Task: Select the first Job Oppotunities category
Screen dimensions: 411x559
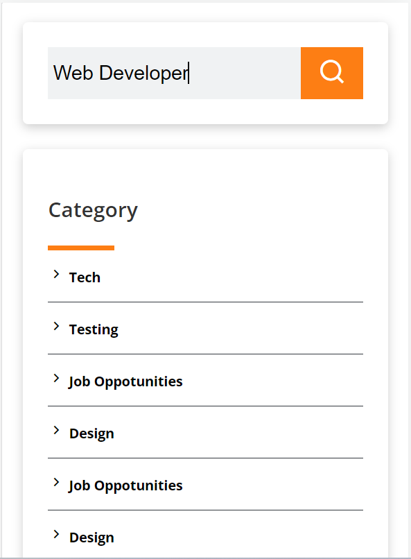Action: click(125, 382)
